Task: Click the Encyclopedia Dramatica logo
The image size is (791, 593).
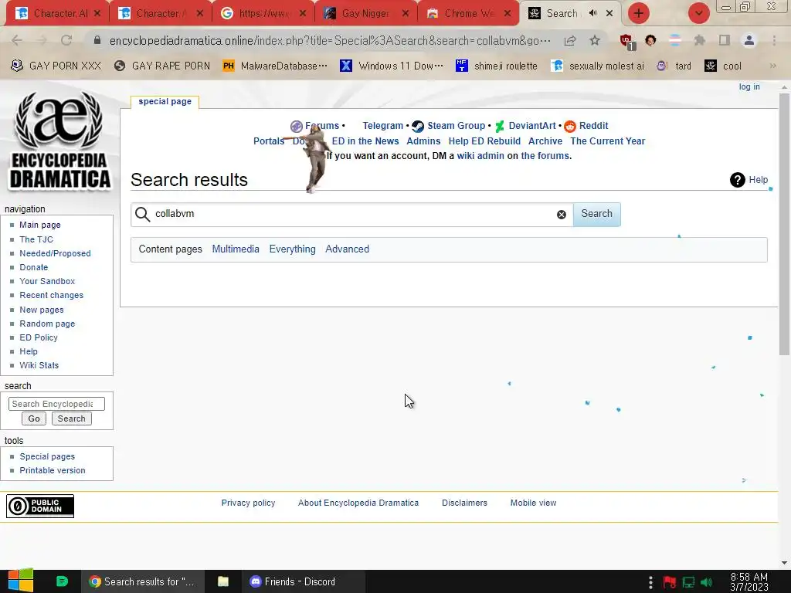Action: tap(59, 141)
